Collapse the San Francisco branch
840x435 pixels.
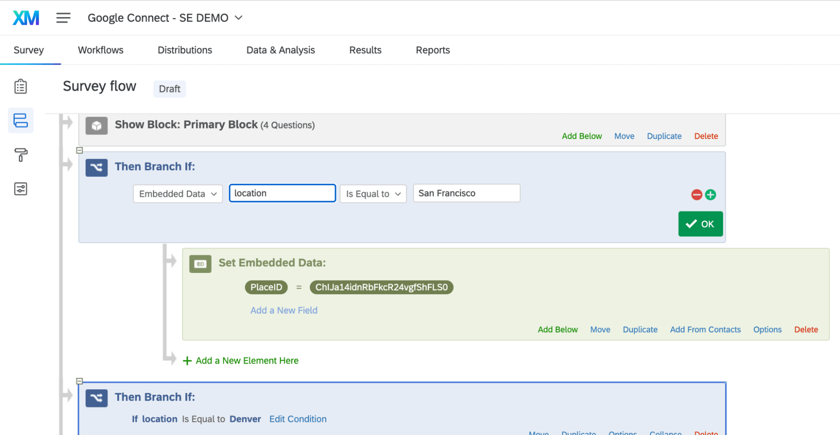tap(79, 150)
